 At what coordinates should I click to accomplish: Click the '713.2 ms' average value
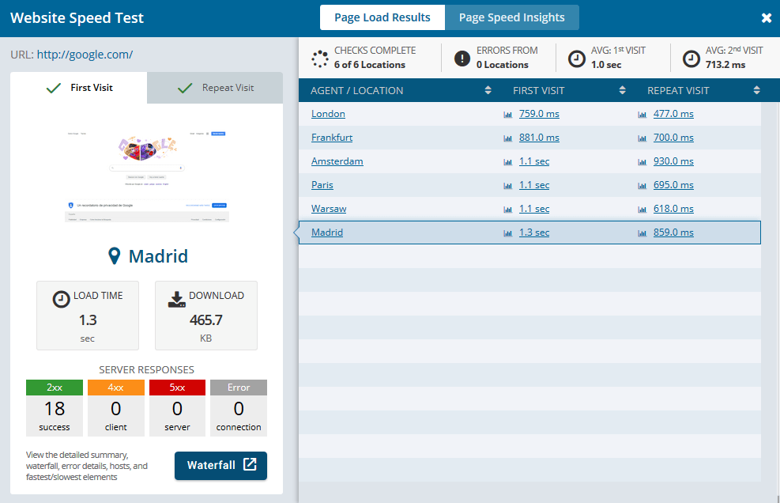pos(725,65)
